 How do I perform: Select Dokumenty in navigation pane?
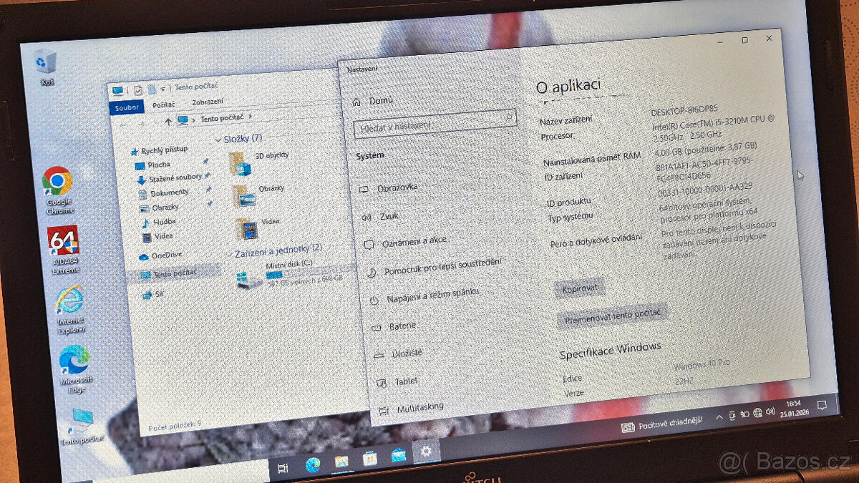[169, 192]
